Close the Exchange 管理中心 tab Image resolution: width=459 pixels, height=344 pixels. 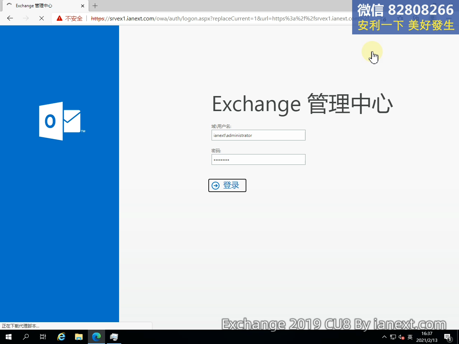(x=82, y=6)
